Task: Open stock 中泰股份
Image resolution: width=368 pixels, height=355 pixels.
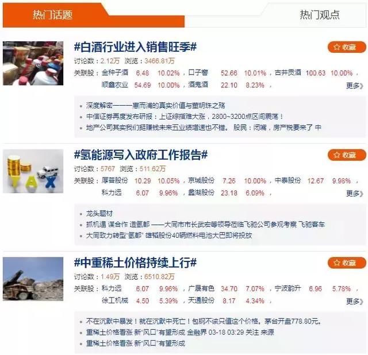Action: 287,180
